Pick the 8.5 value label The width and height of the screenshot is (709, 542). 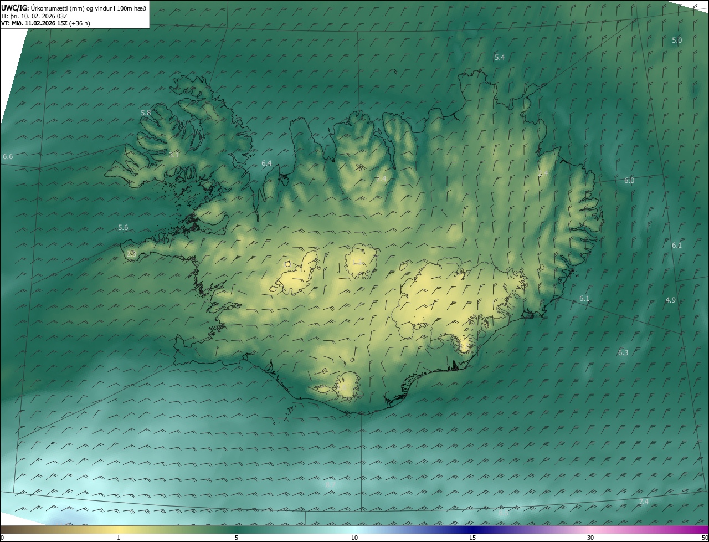[x=503, y=514]
